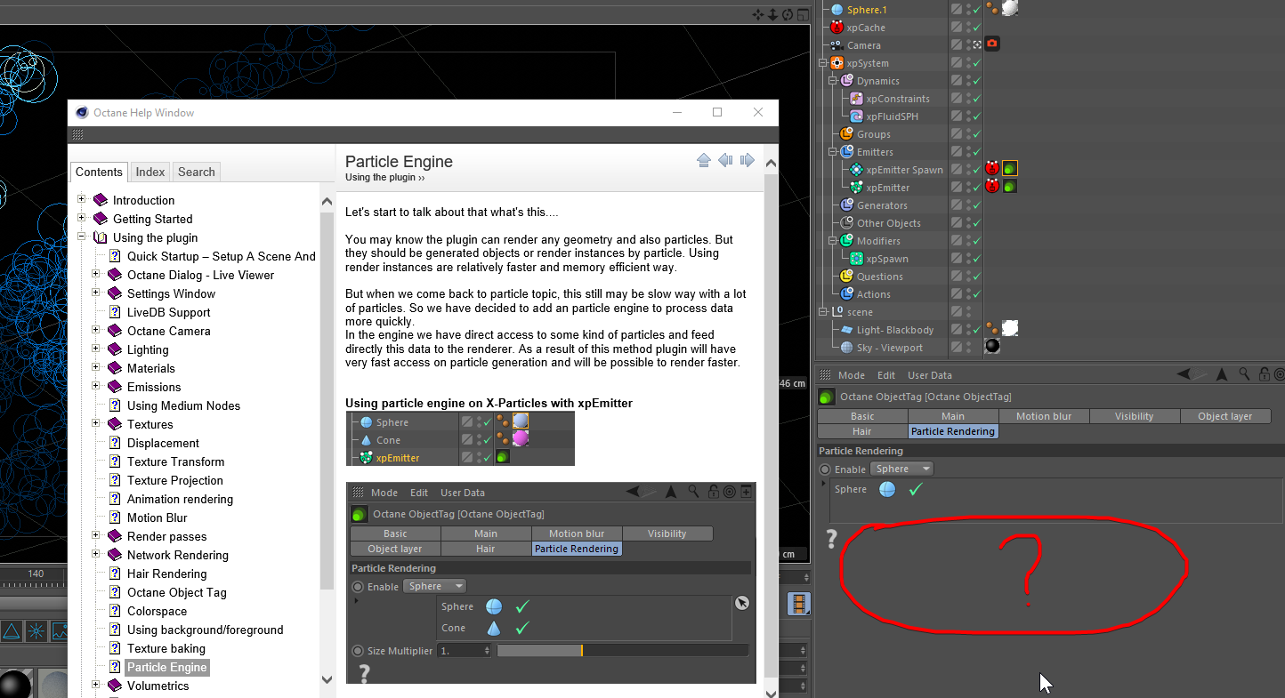Toggle the enable checkmark for xpSystem

976,63
